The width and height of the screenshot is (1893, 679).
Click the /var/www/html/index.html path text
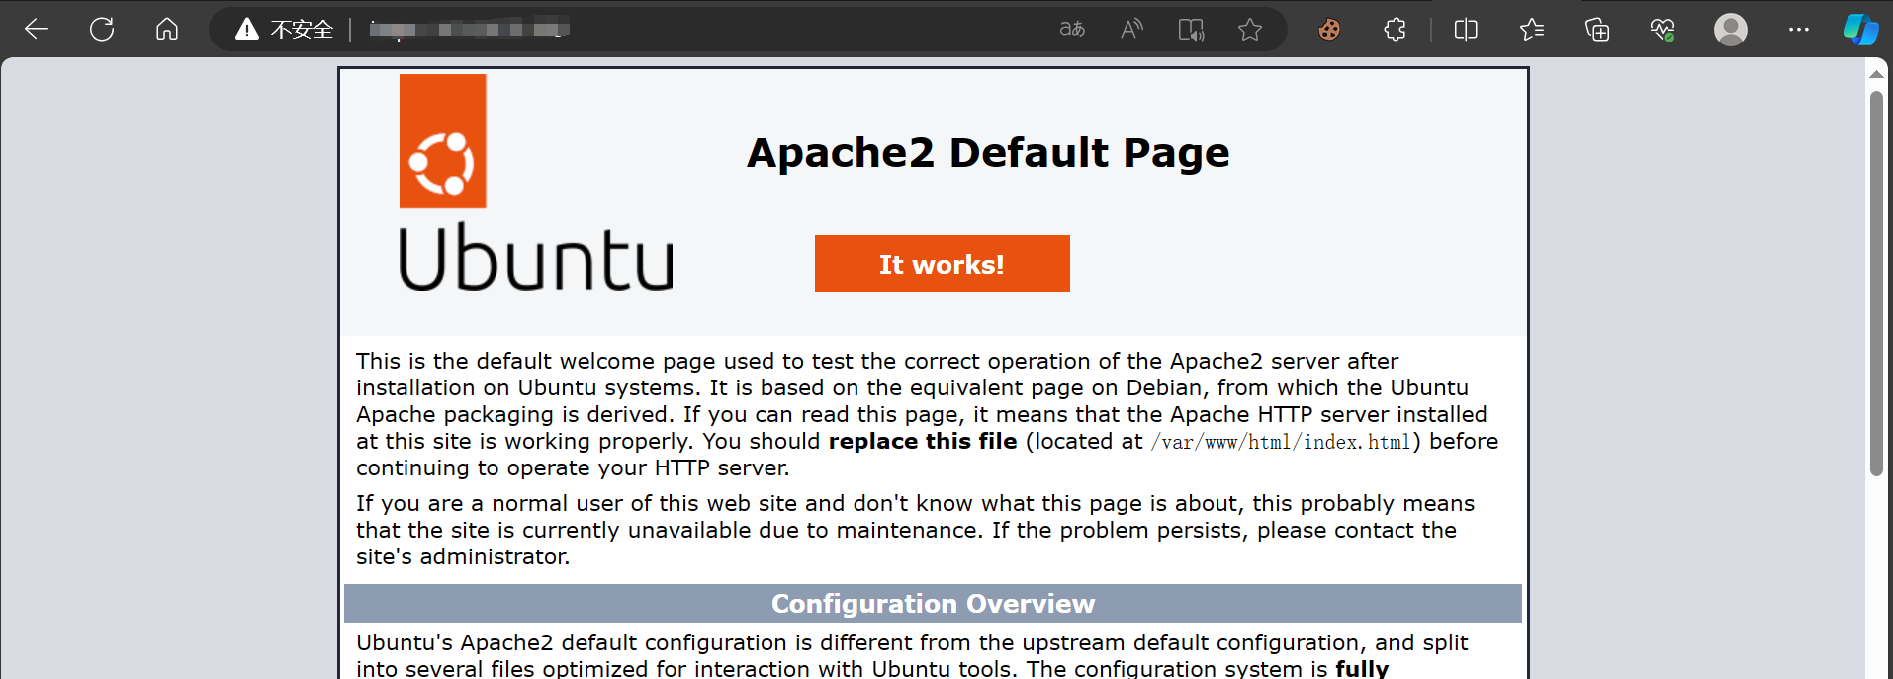[1281, 442]
